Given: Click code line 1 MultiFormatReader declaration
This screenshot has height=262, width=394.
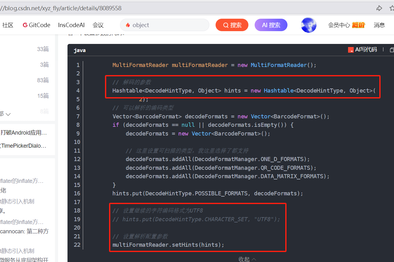Looking at the screenshot, I should pyautogui.click(x=214, y=65).
